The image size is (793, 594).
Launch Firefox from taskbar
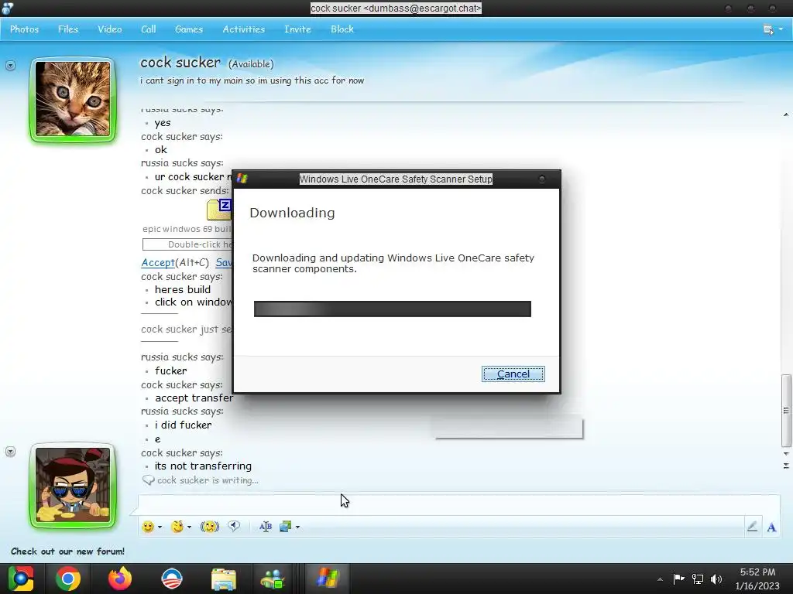tap(120, 579)
